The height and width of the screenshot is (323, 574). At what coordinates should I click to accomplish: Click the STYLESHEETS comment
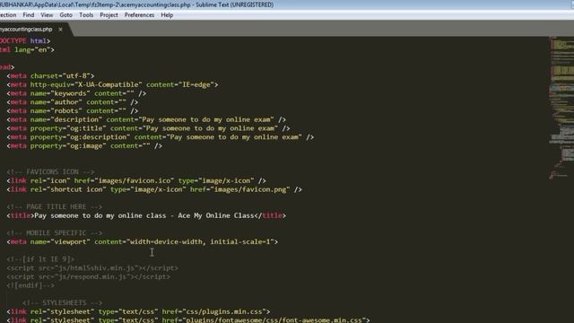[x=63, y=303]
